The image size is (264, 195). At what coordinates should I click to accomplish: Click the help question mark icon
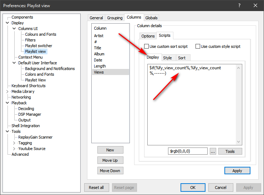coord(239,5)
